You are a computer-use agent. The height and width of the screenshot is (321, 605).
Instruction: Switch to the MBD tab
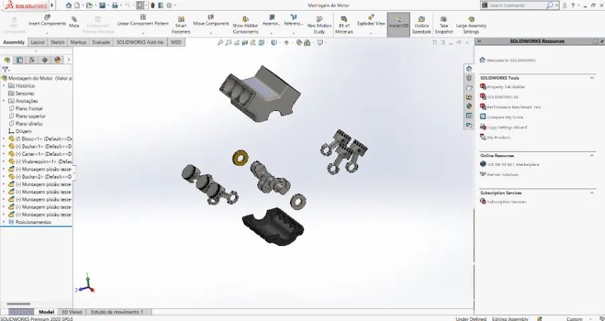[x=176, y=42]
